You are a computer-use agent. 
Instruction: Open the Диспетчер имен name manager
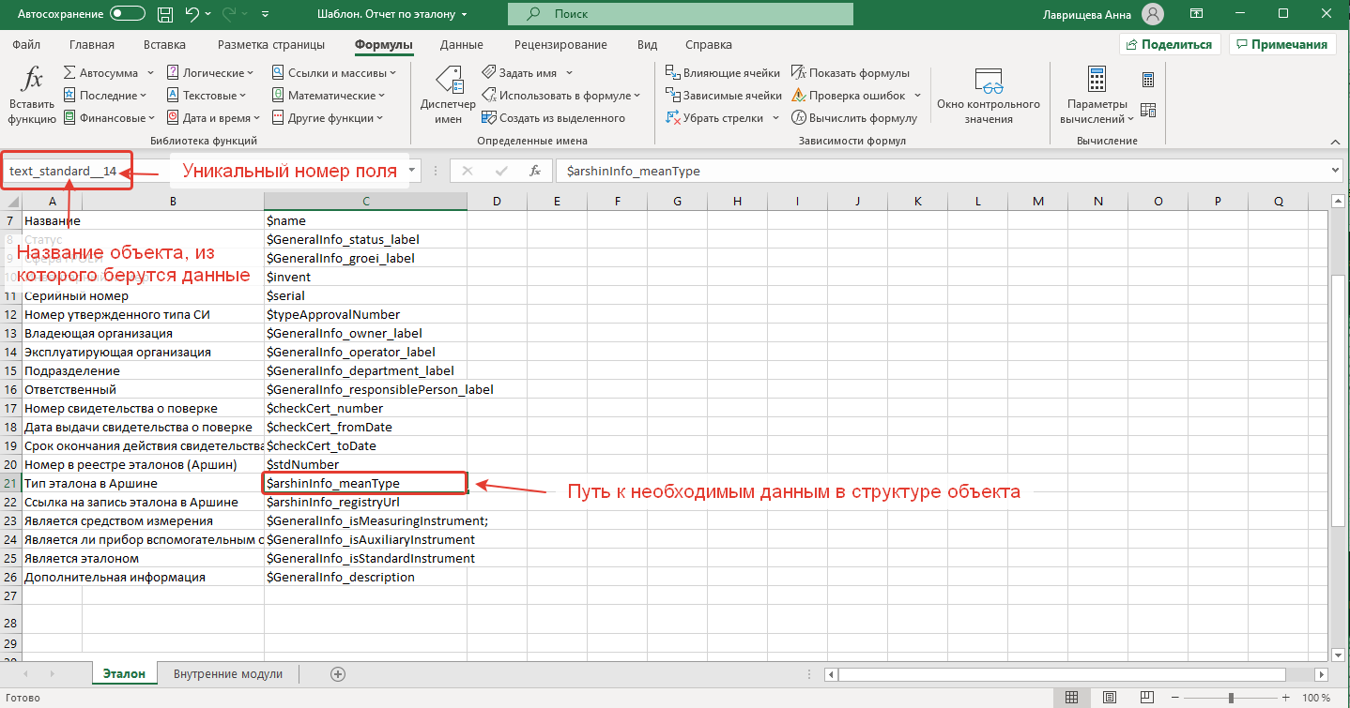point(448,96)
